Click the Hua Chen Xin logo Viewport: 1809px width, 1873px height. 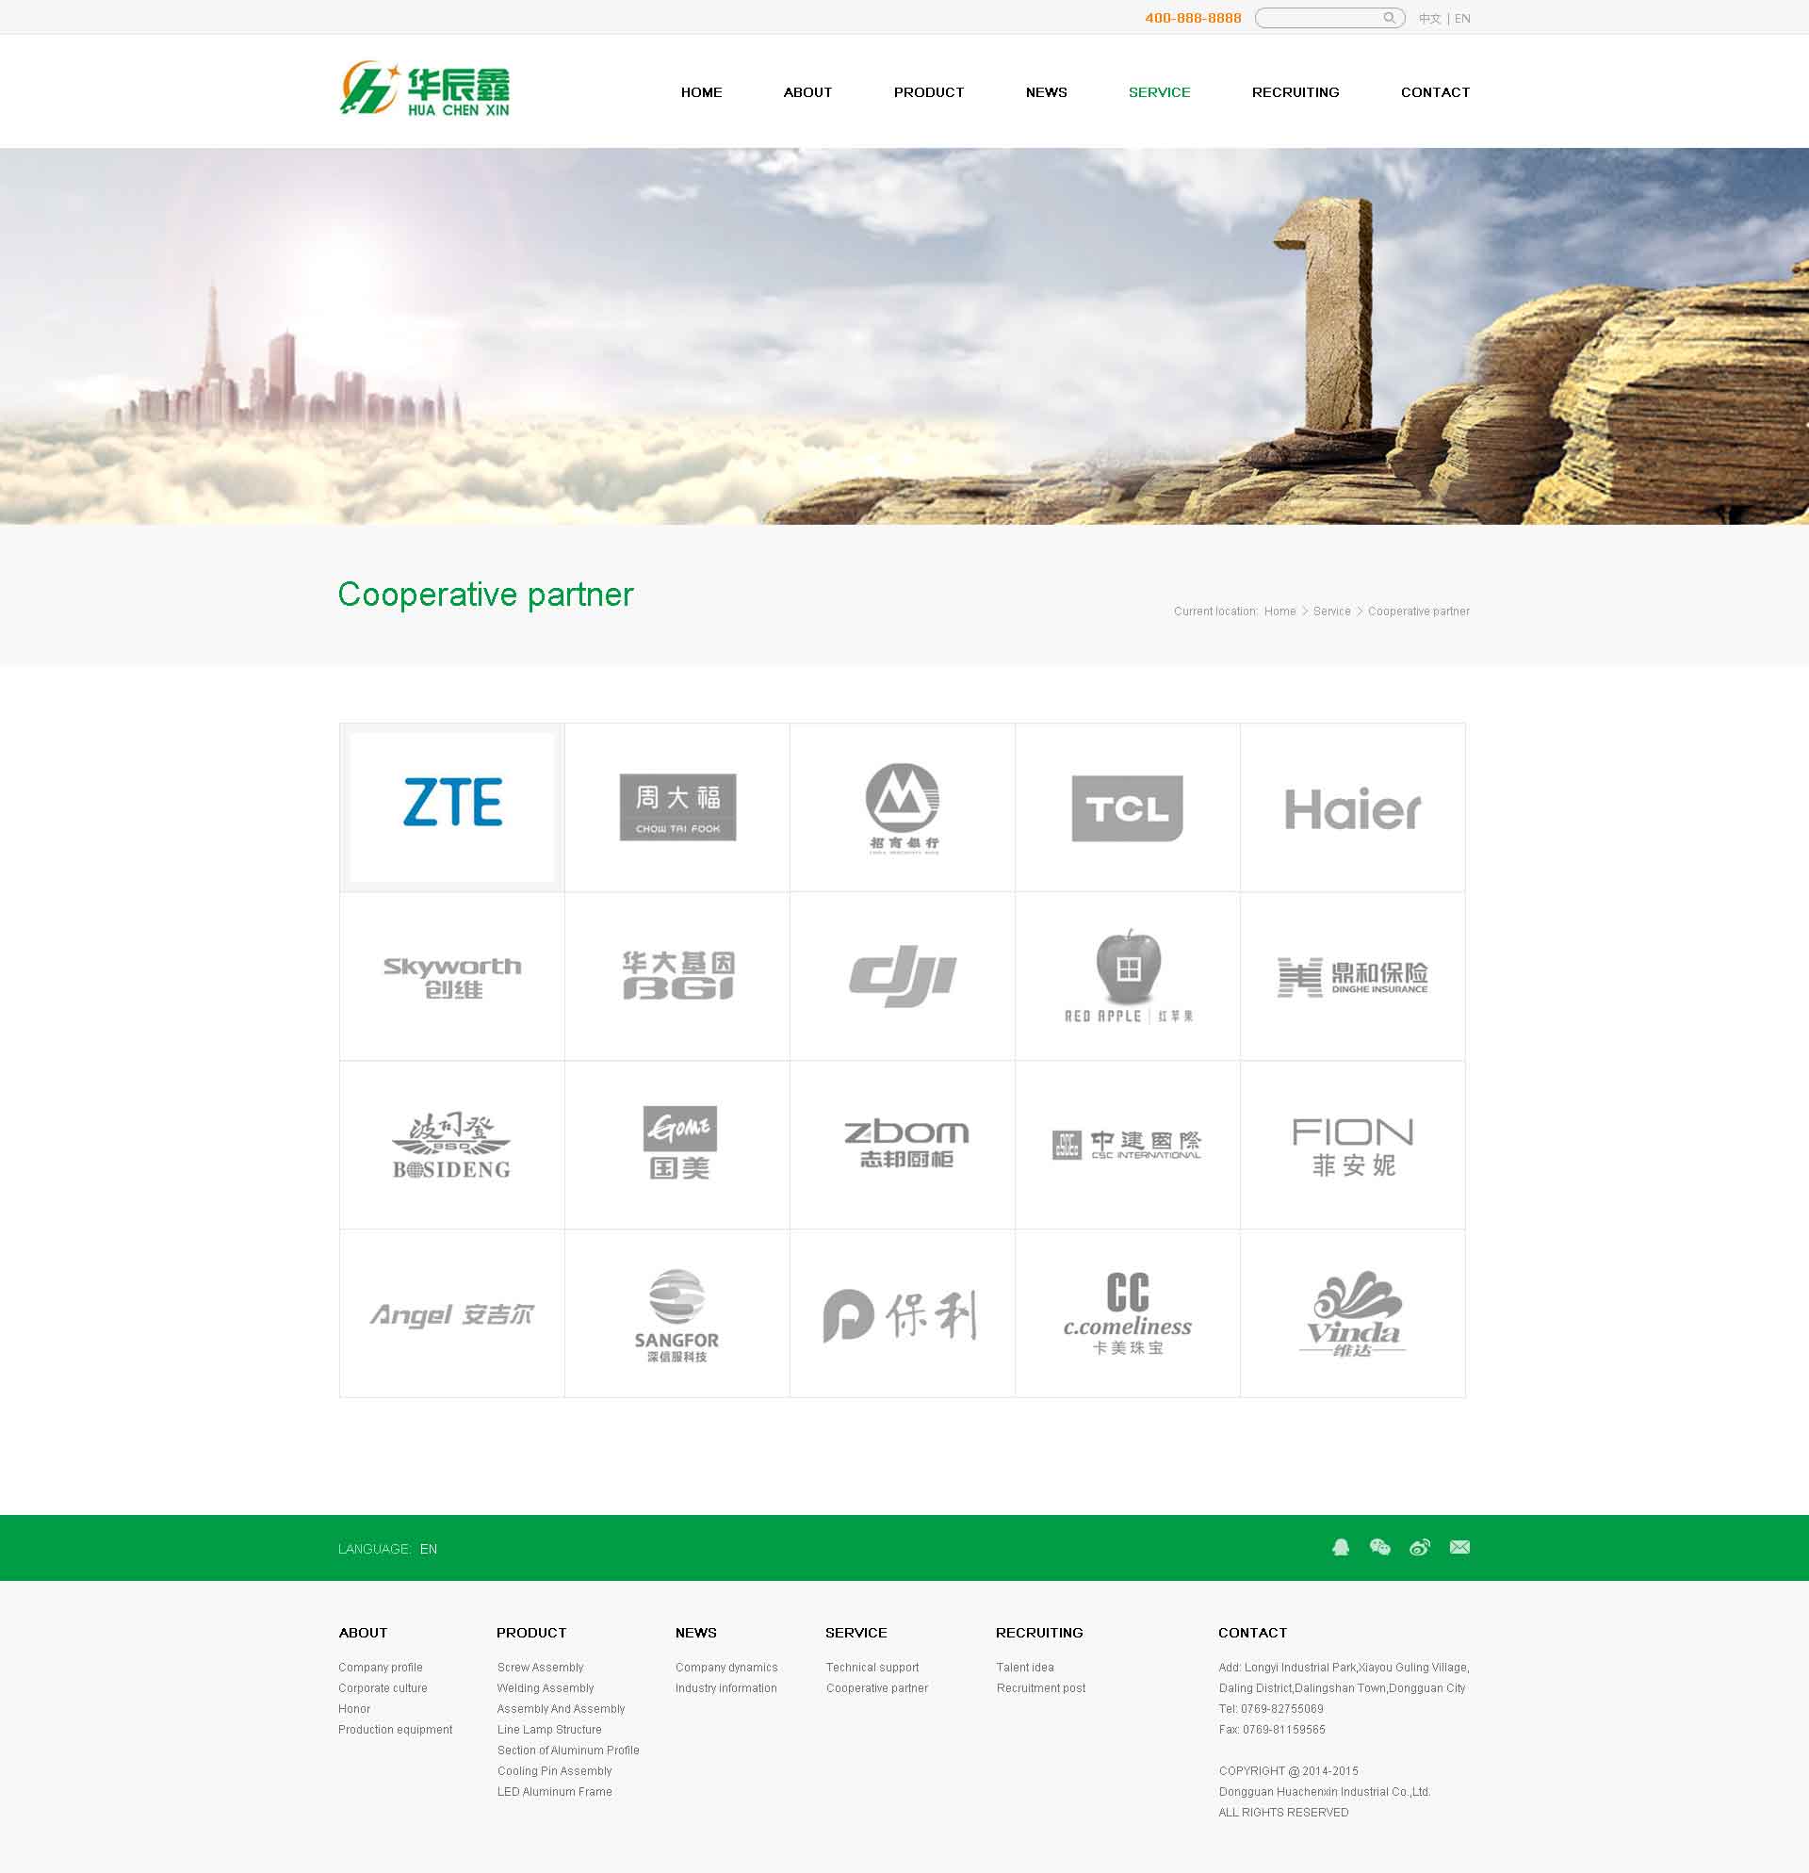tap(424, 89)
